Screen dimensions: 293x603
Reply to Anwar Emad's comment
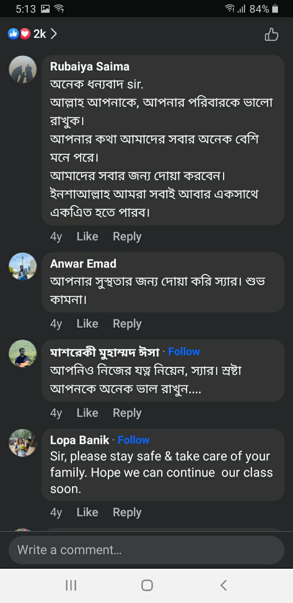(127, 324)
